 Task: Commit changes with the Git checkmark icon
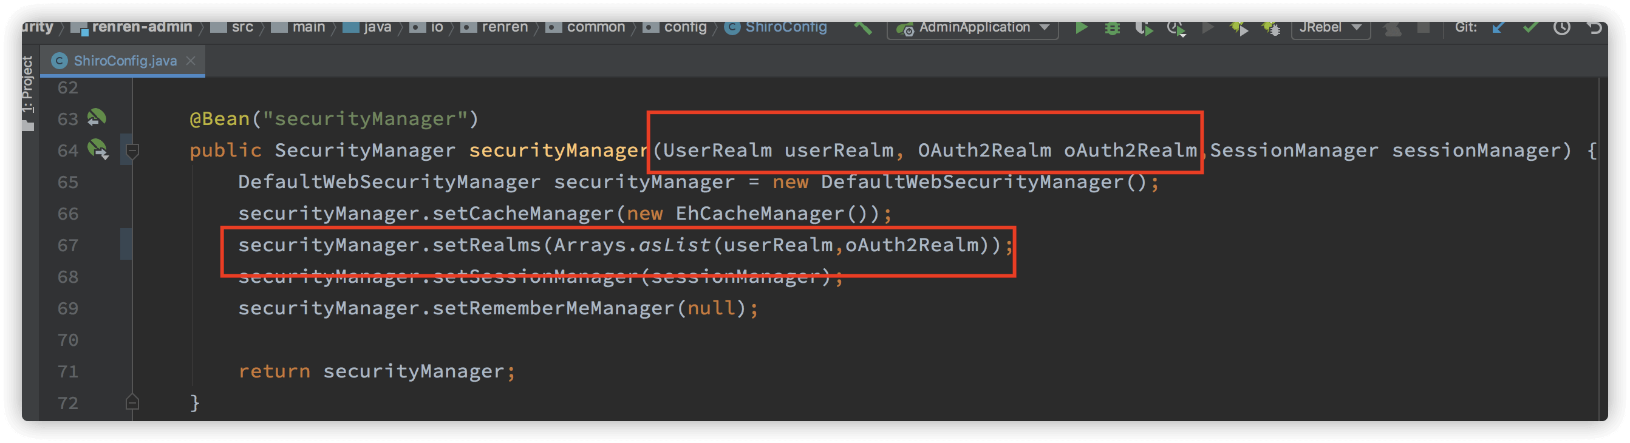point(1530,28)
